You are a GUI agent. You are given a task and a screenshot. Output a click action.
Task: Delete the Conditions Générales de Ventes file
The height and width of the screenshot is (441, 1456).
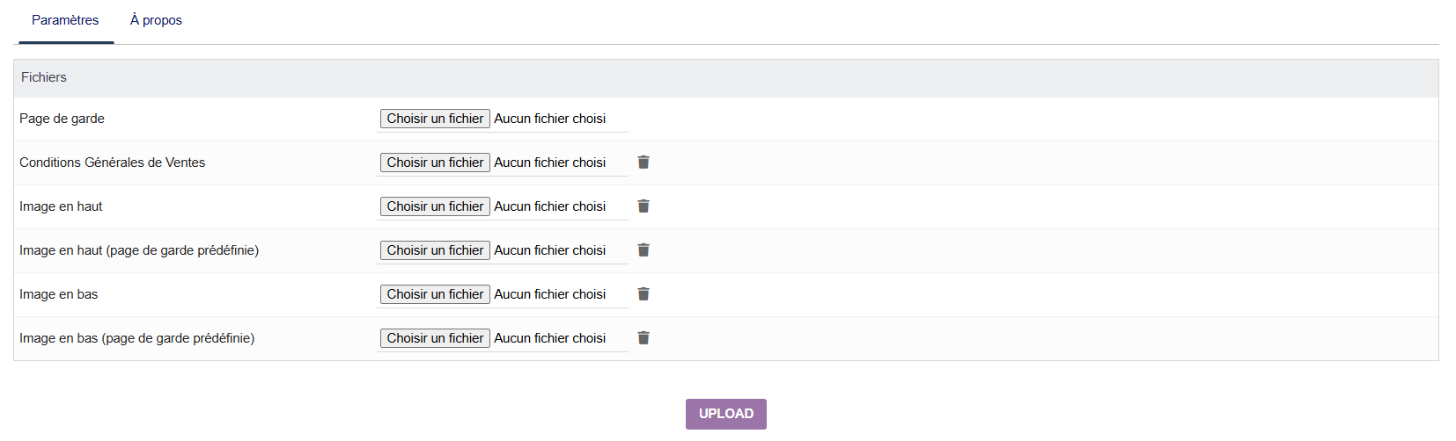(643, 163)
